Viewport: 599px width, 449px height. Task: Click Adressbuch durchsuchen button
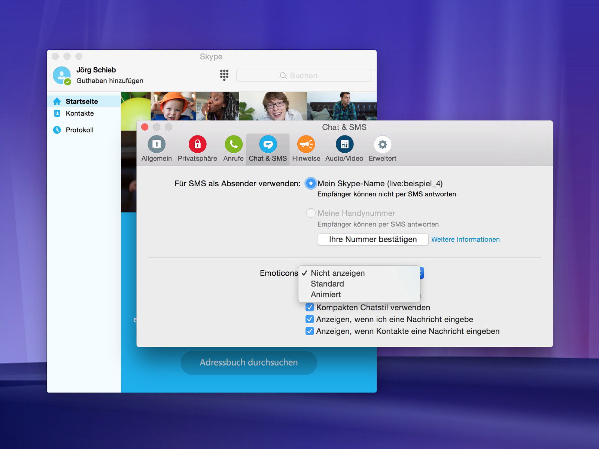pos(249,363)
